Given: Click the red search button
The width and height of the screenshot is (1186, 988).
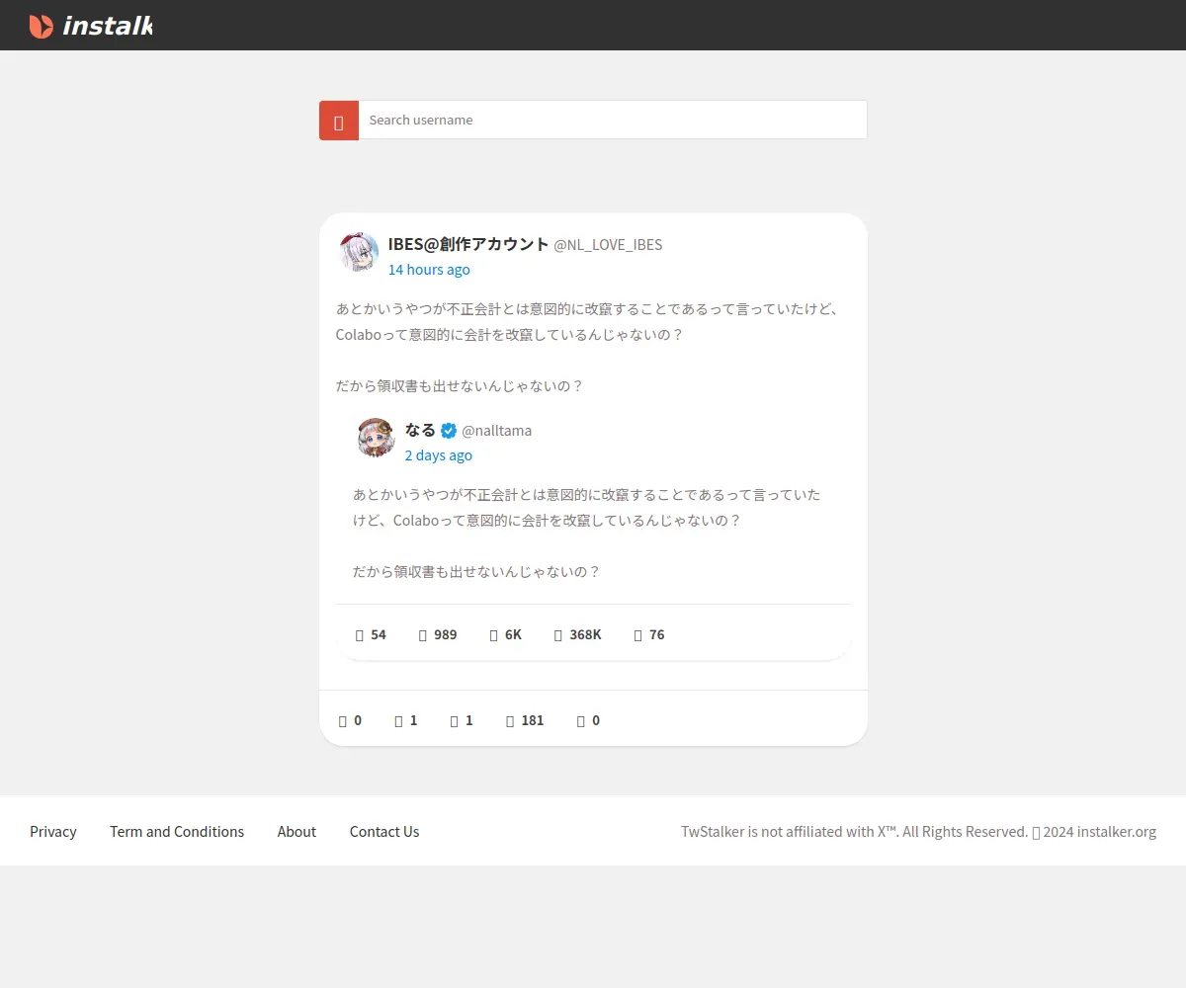Looking at the screenshot, I should pyautogui.click(x=339, y=121).
